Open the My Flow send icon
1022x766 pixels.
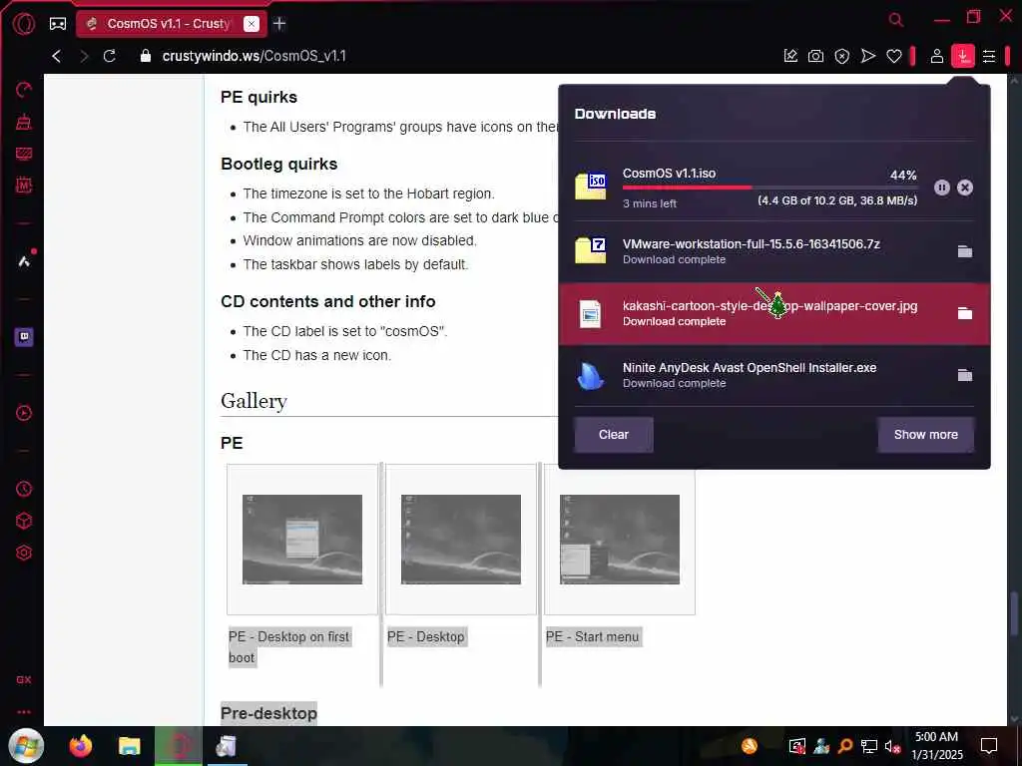[x=868, y=56]
